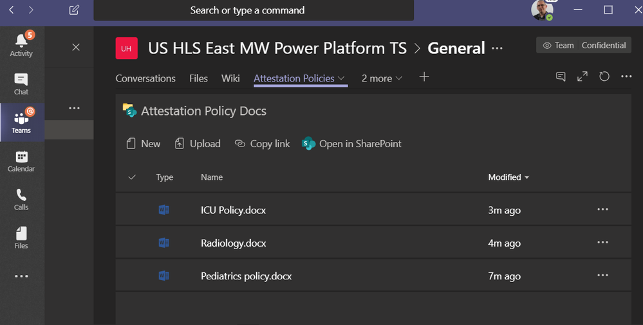
Task: Open team more options in left panel
Action: [74, 108]
